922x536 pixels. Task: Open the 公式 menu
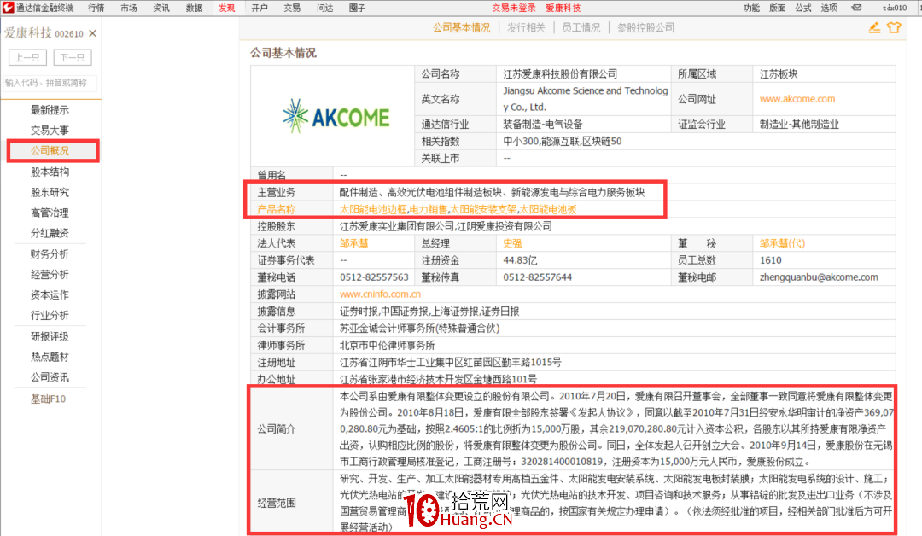pos(803,8)
